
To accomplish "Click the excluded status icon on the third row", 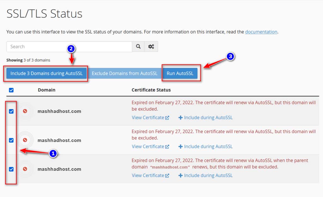I will (x=25, y=169).
